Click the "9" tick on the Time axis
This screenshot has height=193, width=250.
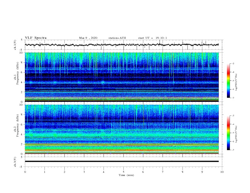202,172
